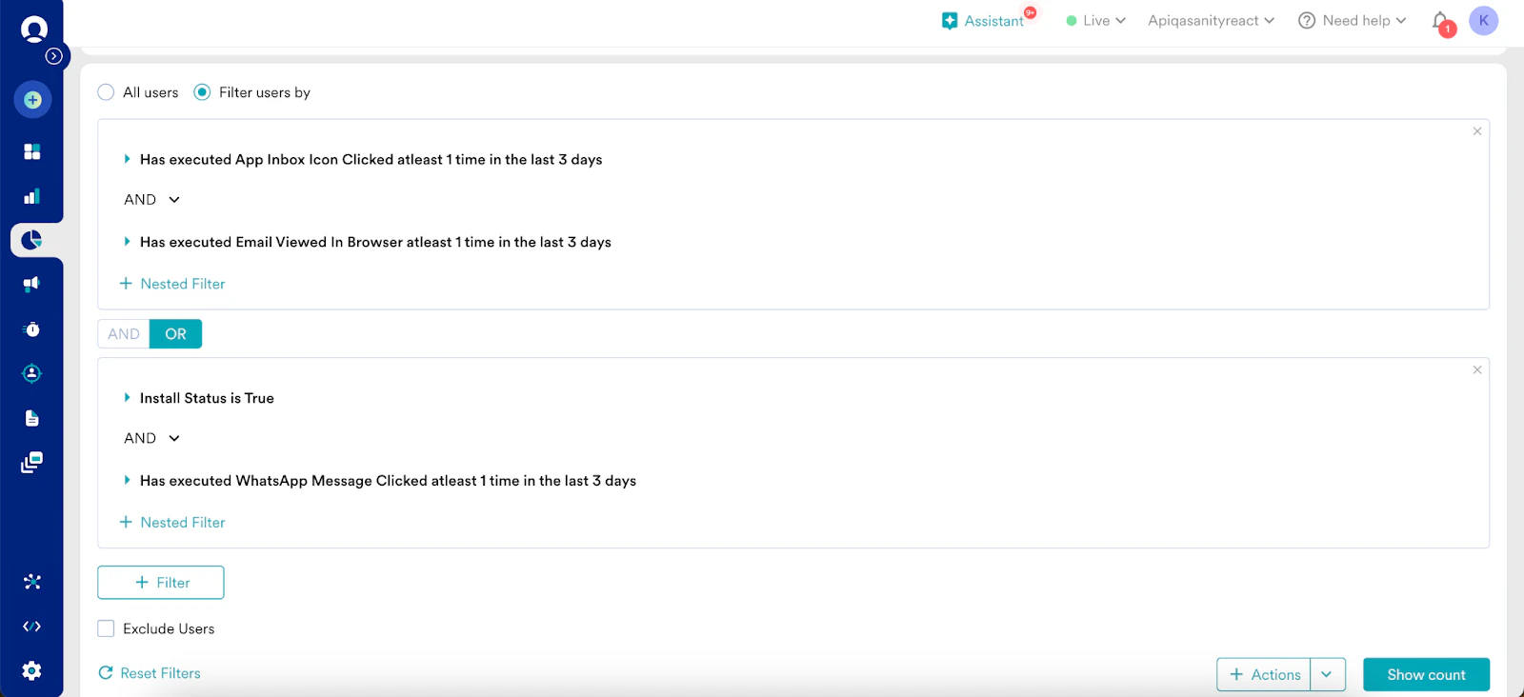1524x697 pixels.
Task: Open the integrations nodes icon in sidebar
Action: point(32,582)
